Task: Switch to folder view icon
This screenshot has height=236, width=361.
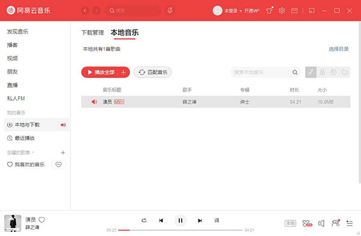Action: 345,72
